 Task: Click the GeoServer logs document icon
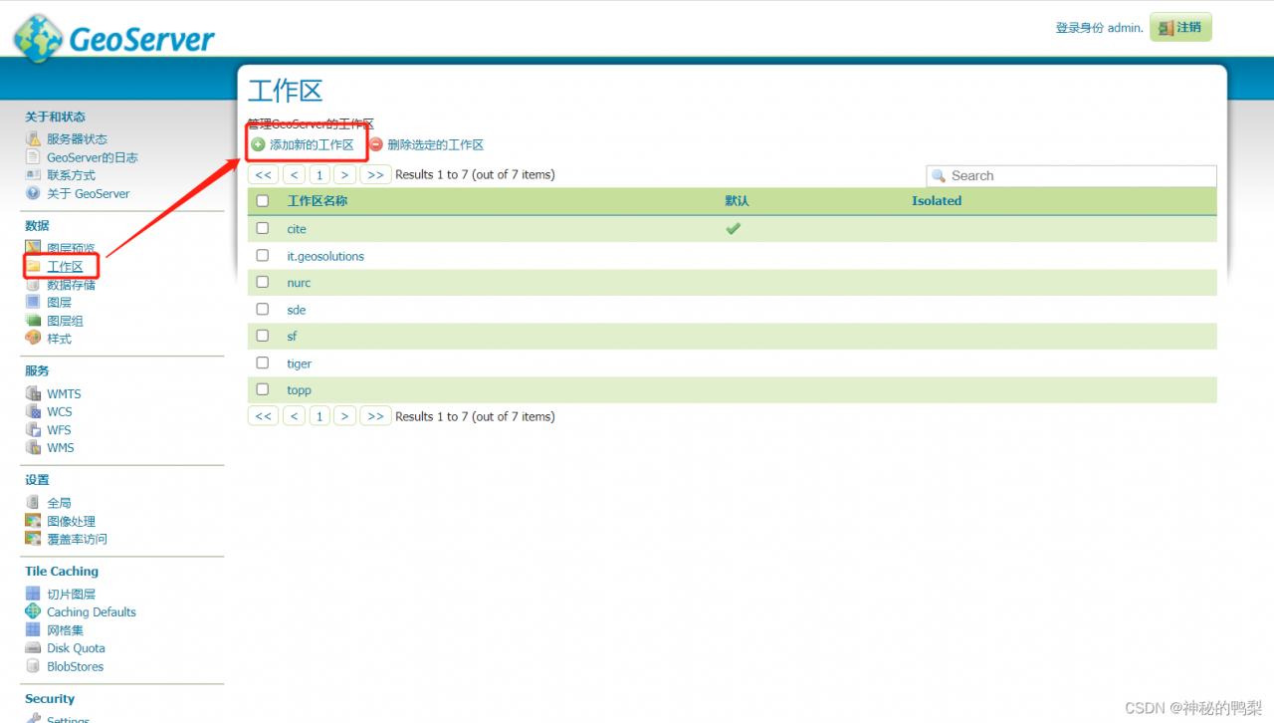coord(33,157)
